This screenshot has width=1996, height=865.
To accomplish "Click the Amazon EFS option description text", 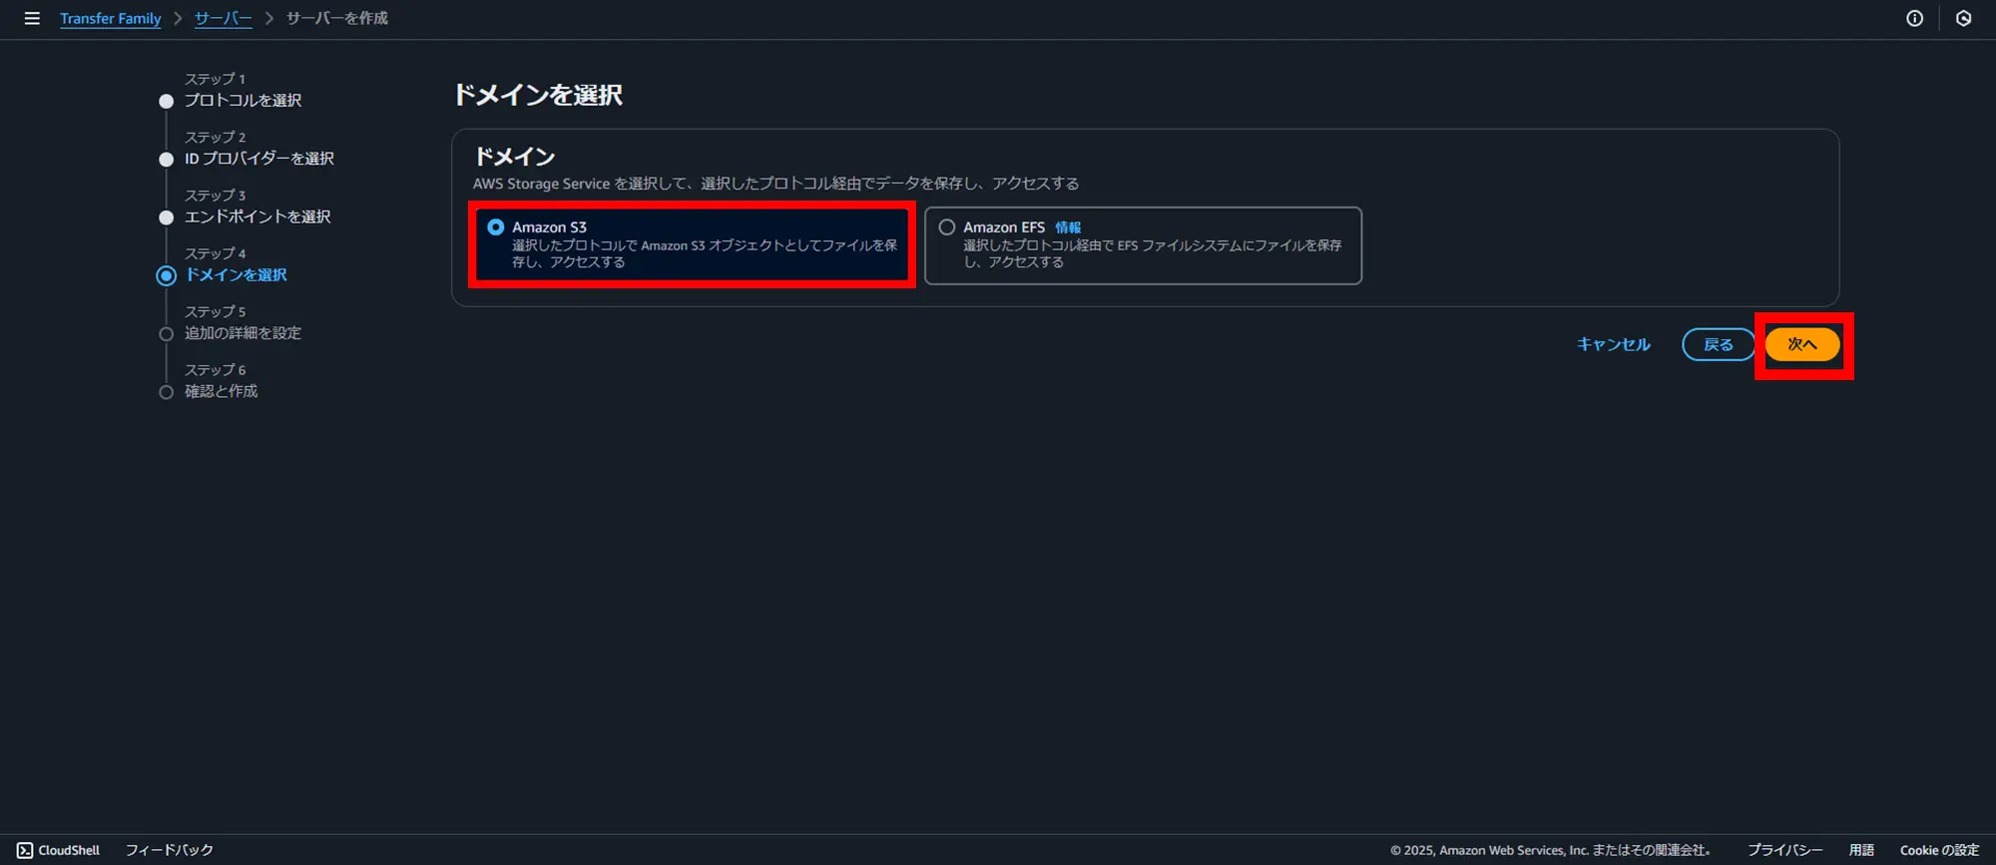I will point(1152,253).
